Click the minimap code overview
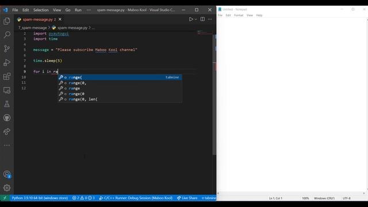 click(x=205, y=32)
